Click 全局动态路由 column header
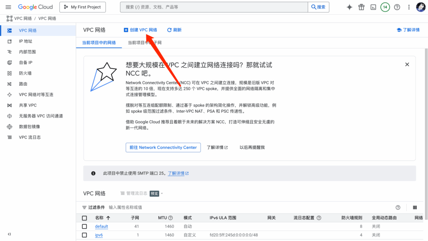The width and height of the screenshot is (428, 241). coord(384,218)
